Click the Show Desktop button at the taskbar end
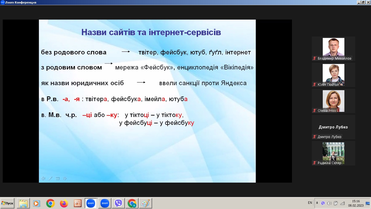The width and height of the screenshot is (371, 209). click(368, 203)
